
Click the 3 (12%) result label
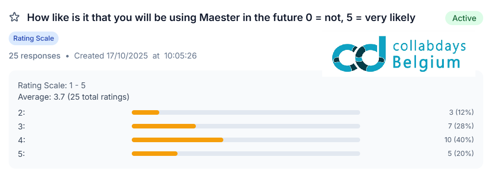[461, 112]
